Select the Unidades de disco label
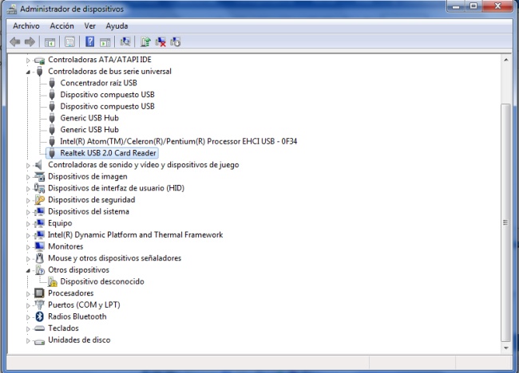Image resolution: width=519 pixels, height=373 pixels. (79, 340)
